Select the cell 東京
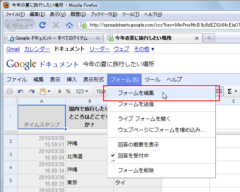The width and height of the screenshot is (240, 192). (90, 180)
